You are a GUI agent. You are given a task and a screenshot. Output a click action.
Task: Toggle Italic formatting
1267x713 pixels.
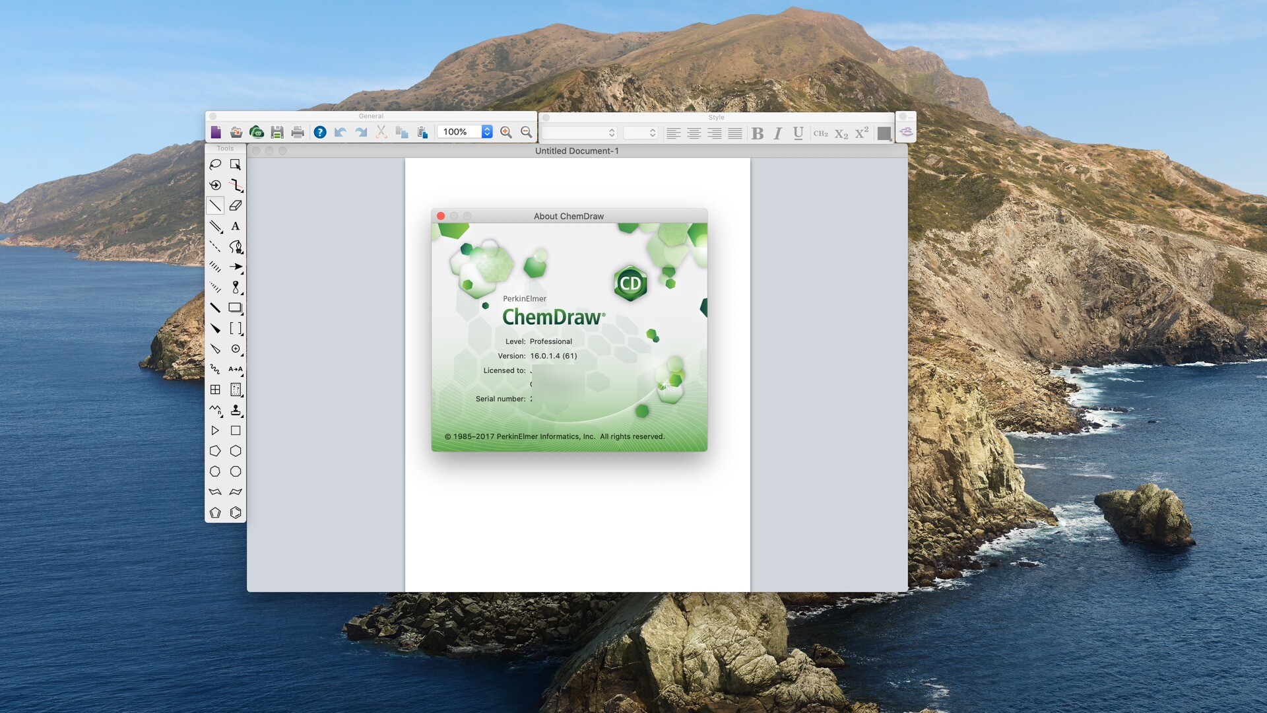[778, 133]
